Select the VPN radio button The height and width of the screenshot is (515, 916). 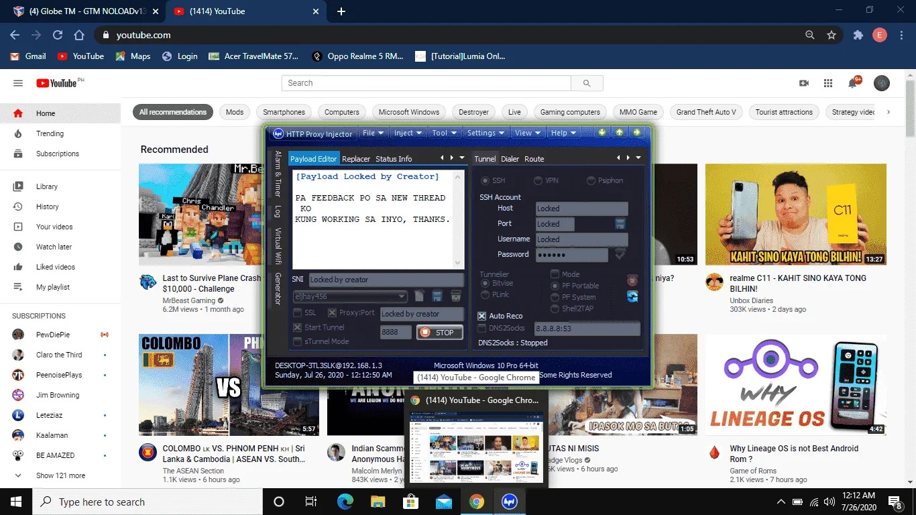tap(538, 181)
